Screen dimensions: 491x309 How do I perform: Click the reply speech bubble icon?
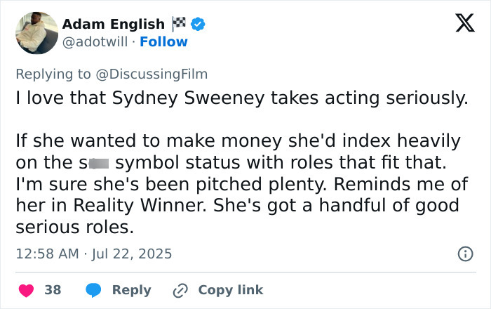pos(94,289)
